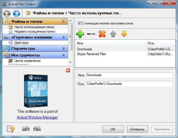Click the redo arrow icon
Viewport: 178px width, 138px height.
tap(37, 129)
